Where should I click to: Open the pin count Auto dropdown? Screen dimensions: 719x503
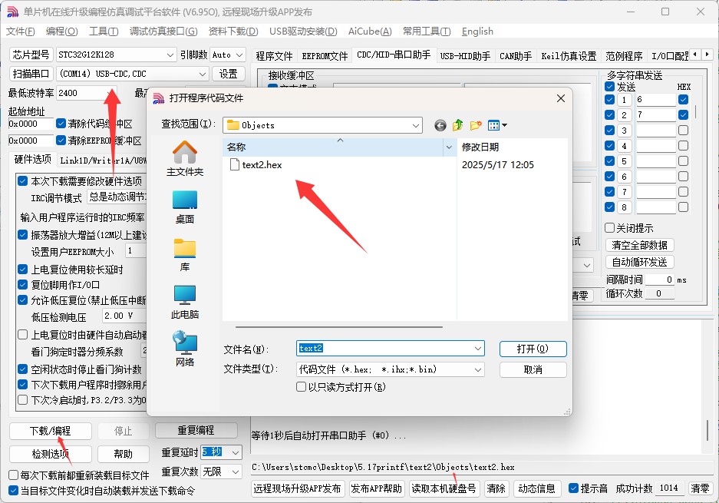[x=240, y=55]
